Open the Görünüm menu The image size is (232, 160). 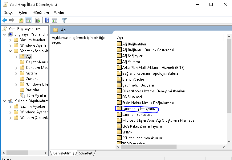41,13
